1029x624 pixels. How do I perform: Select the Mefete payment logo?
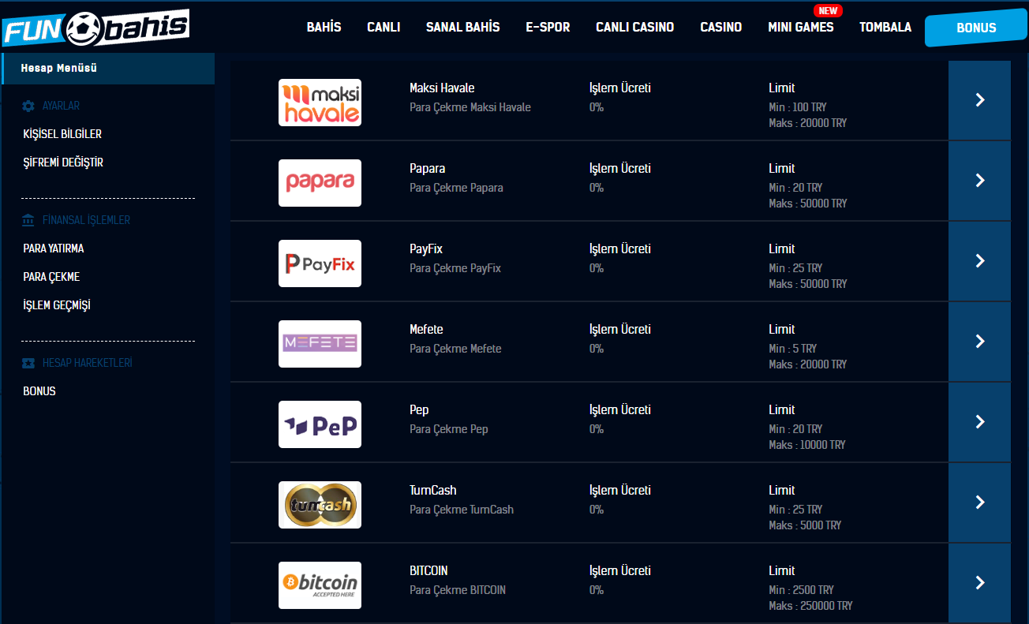(320, 344)
